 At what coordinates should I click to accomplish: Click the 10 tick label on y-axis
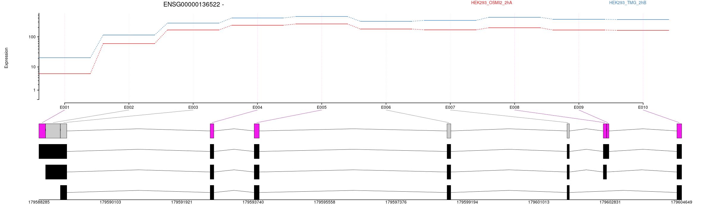click(x=33, y=67)
